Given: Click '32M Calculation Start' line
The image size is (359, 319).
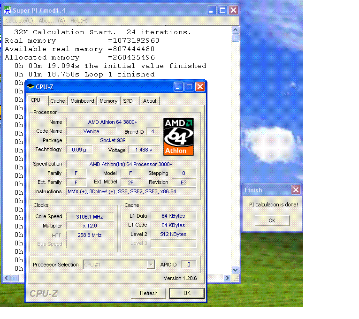Looking at the screenshot, I should (x=103, y=32).
